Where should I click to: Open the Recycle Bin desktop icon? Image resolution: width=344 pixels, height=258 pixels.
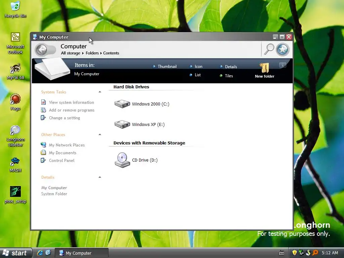15,9
